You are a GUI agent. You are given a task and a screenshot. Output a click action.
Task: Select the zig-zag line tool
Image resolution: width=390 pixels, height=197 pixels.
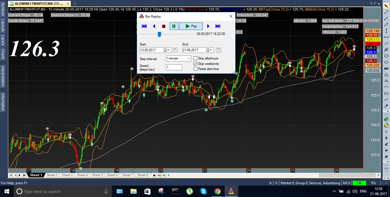coord(386,100)
